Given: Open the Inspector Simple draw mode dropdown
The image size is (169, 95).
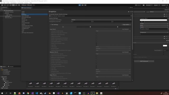Looking at the screenshot, I should 154,23.
